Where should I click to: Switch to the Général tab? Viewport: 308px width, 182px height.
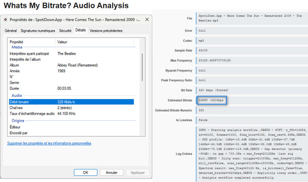click(x=11, y=31)
